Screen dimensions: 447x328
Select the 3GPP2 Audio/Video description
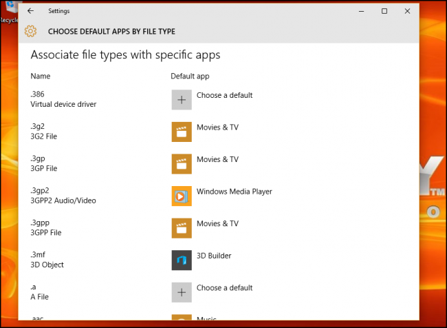(63, 201)
